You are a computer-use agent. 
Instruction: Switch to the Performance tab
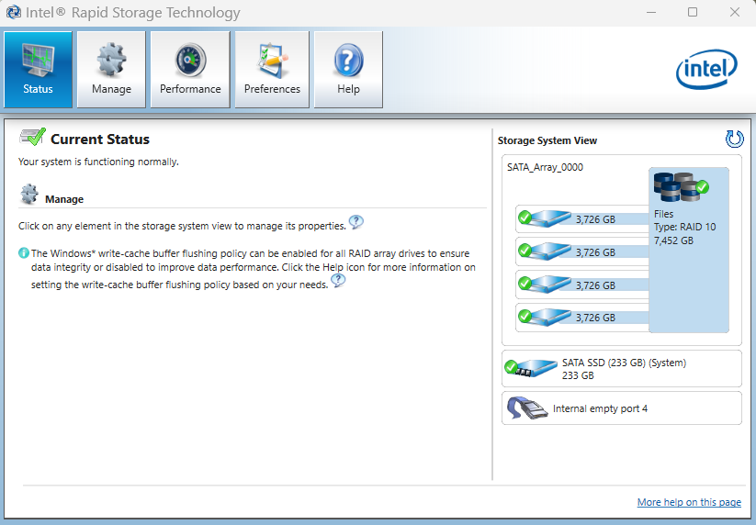(x=190, y=70)
